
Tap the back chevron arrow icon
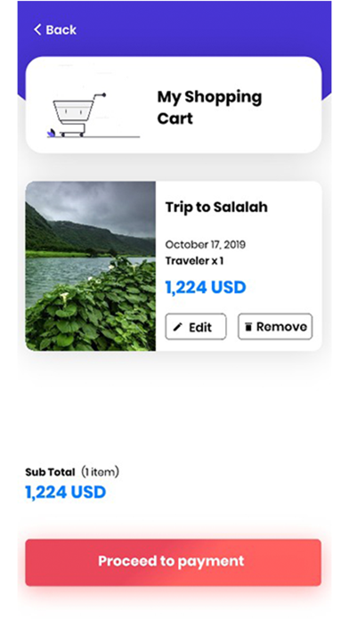[37, 29]
